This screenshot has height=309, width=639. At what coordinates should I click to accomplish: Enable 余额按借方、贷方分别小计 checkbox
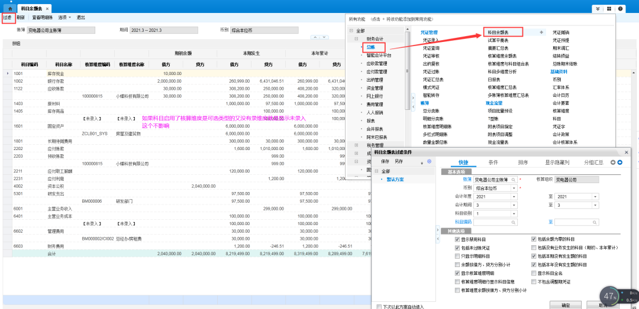[x=457, y=265]
